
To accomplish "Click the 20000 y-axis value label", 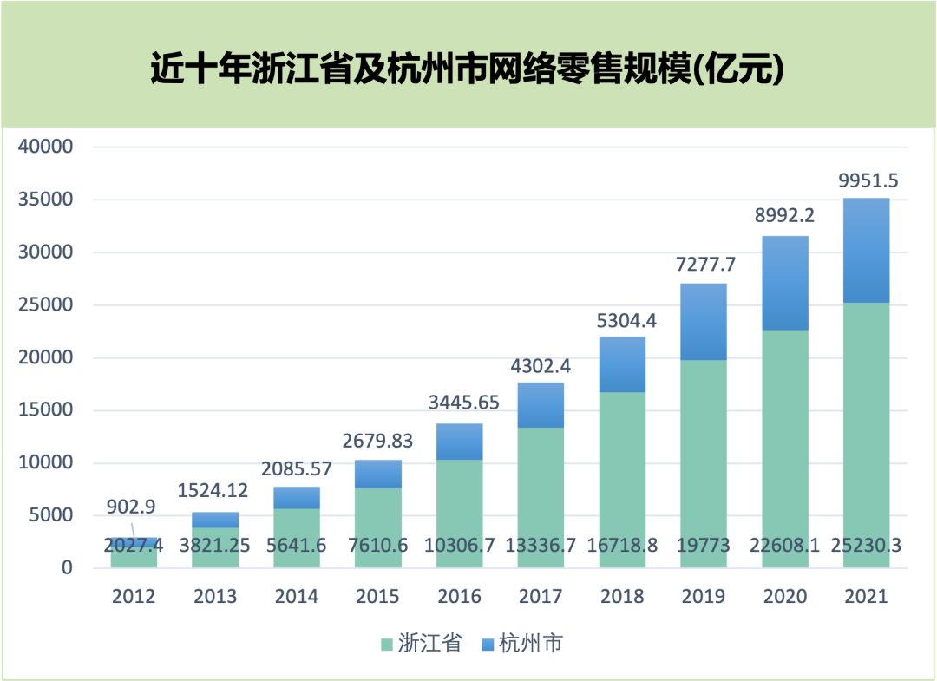I will tap(48, 357).
